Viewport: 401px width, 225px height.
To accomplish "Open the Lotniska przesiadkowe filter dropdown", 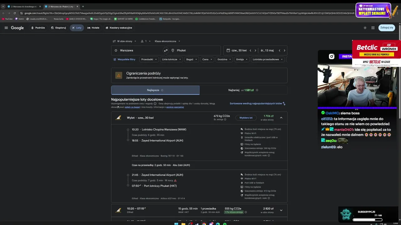I will click(268, 59).
